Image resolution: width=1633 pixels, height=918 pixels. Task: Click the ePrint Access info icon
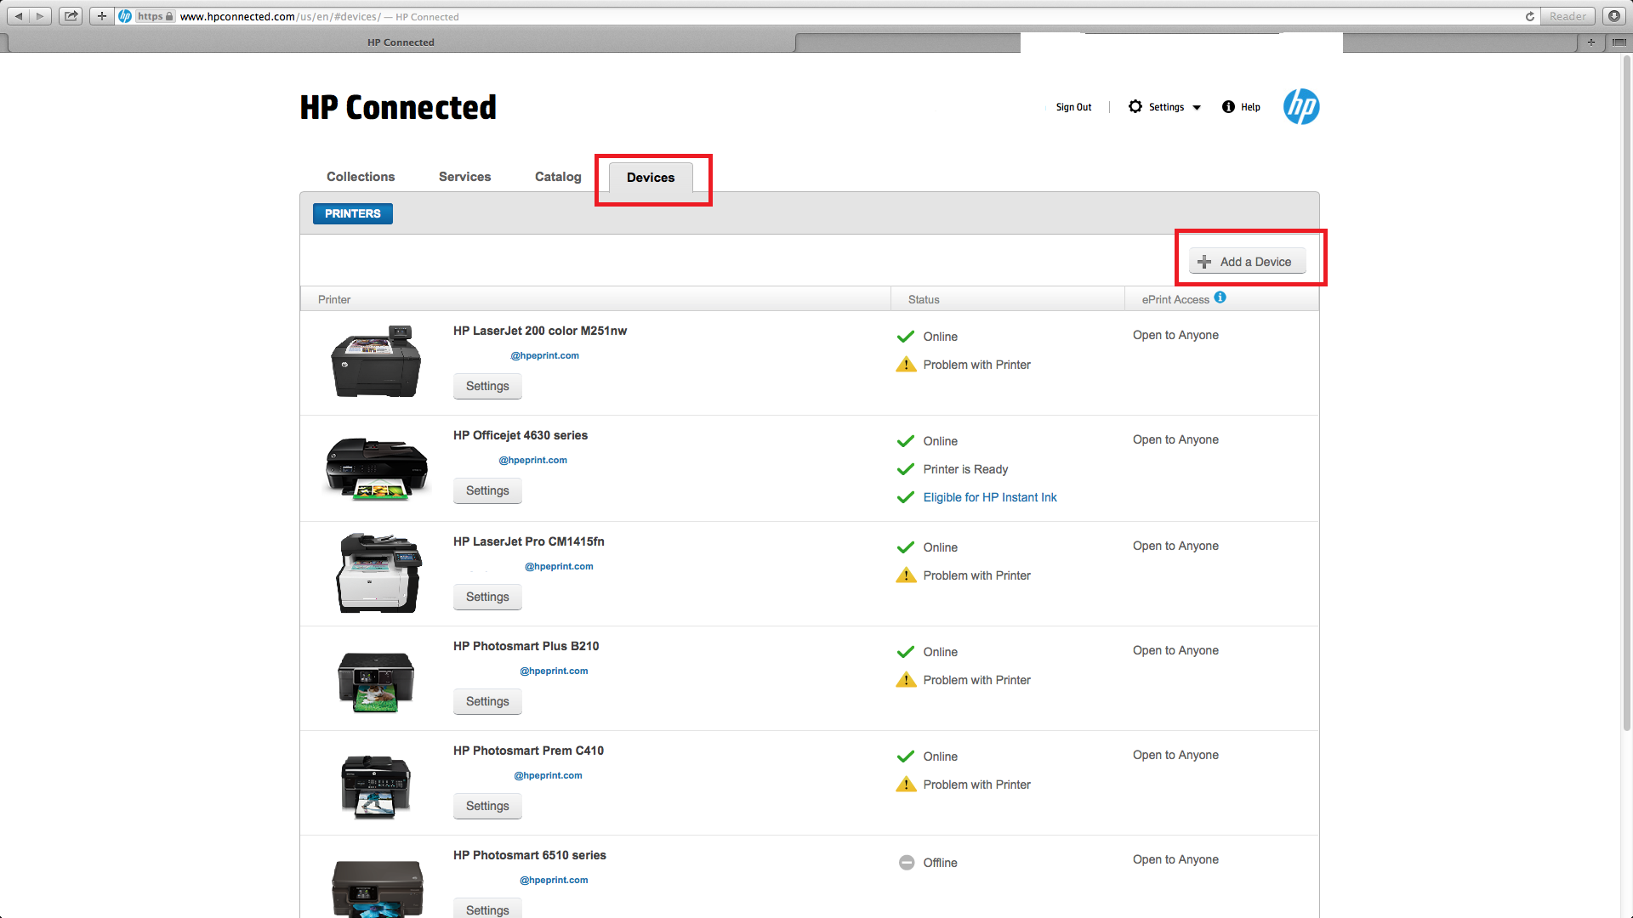[x=1220, y=297]
